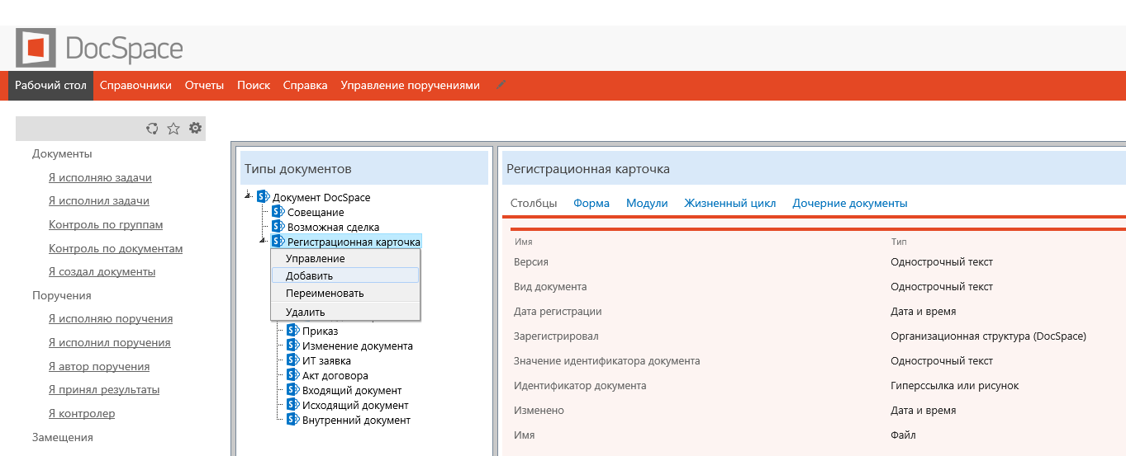Screen dimensions: 1126x456
Task: Click the Зарегистрировал column row
Action: point(816,336)
